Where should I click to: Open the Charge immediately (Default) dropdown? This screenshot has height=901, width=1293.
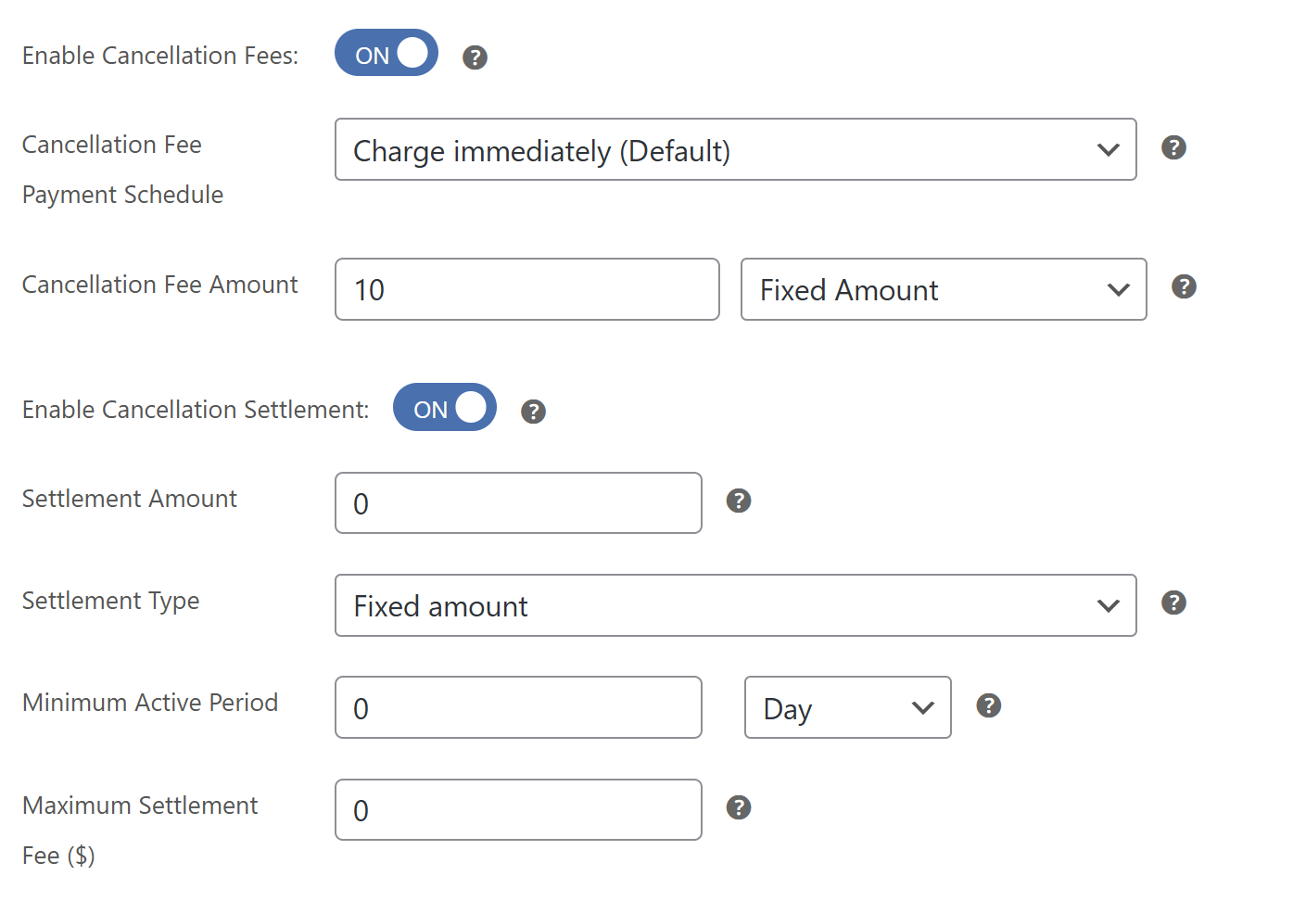point(735,149)
